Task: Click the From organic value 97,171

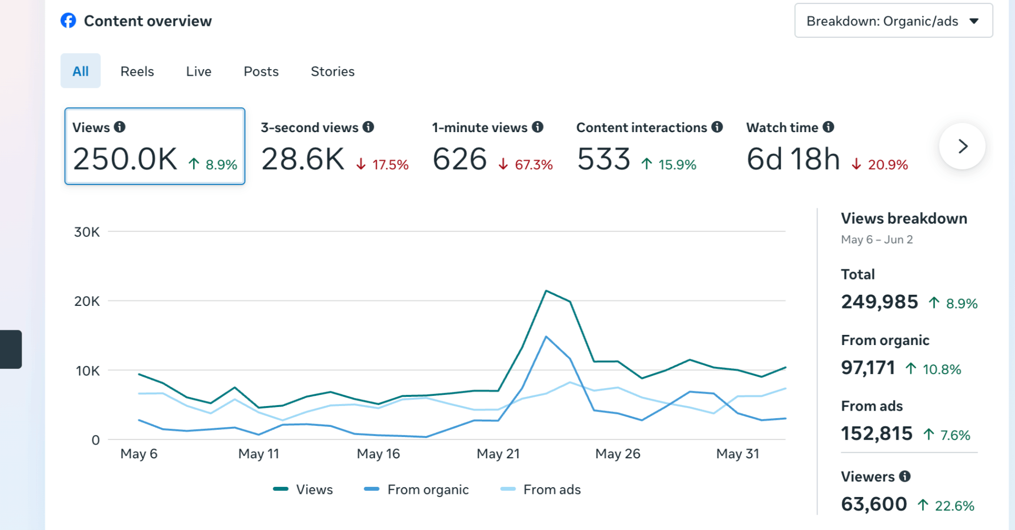Action: pos(868,367)
